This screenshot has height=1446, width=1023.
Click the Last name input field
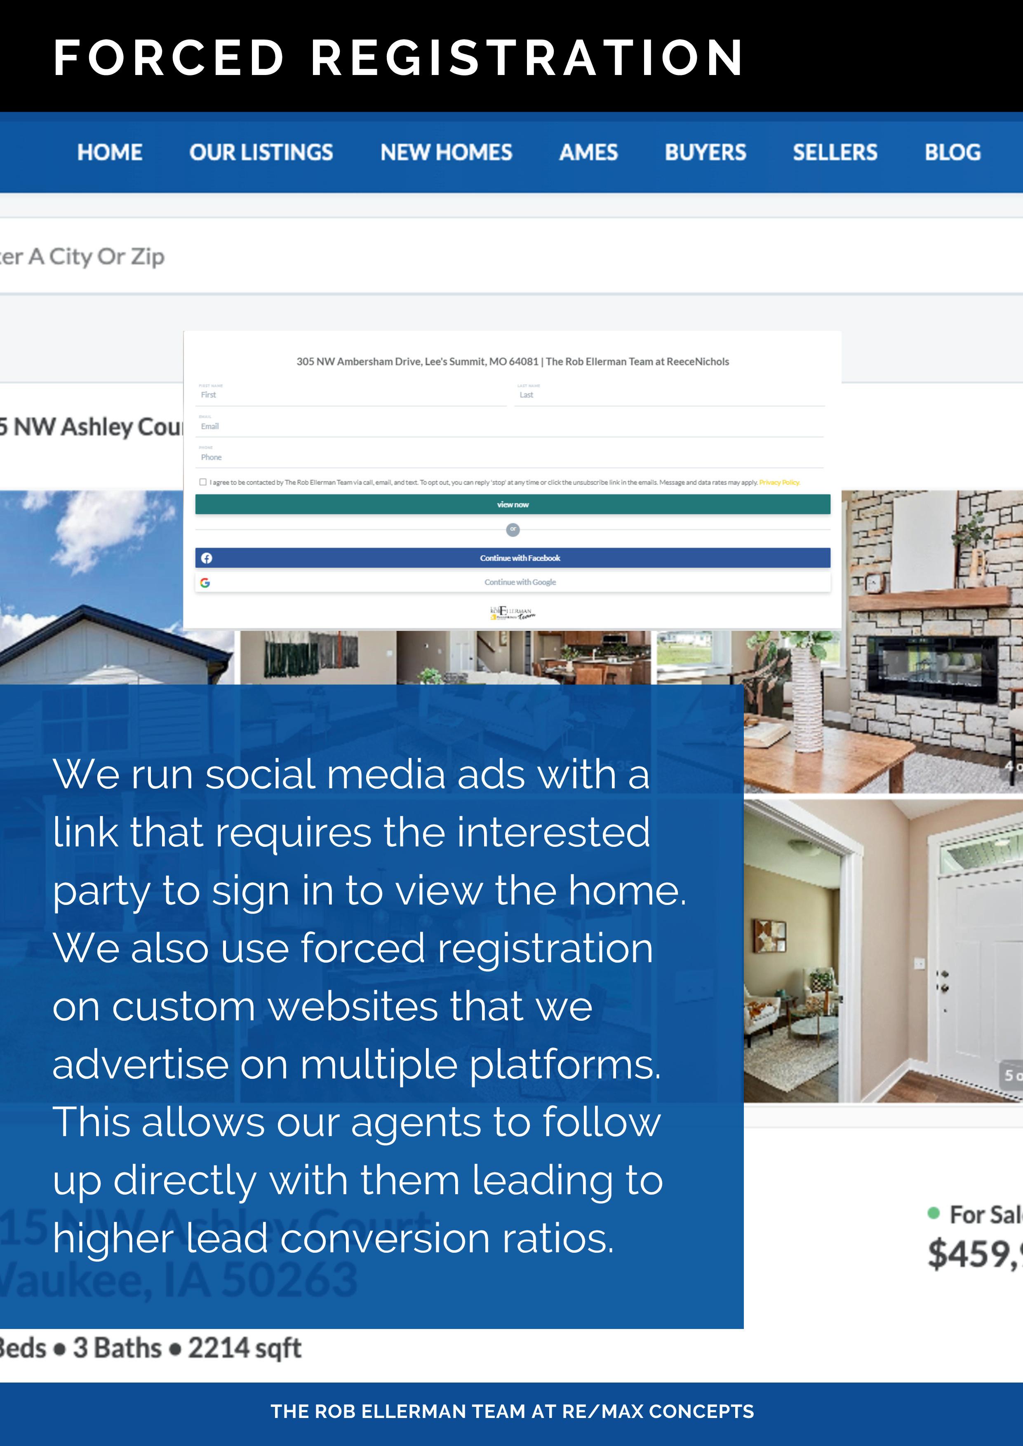669,395
